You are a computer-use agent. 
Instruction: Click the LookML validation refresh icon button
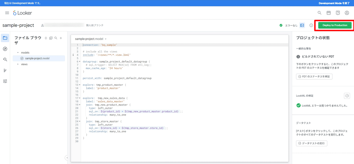tap(347, 96)
